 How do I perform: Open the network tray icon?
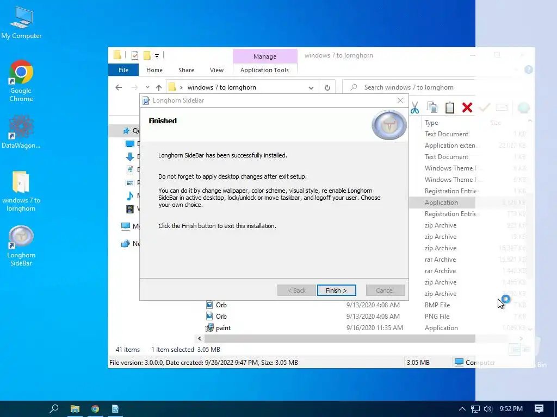(x=475, y=409)
